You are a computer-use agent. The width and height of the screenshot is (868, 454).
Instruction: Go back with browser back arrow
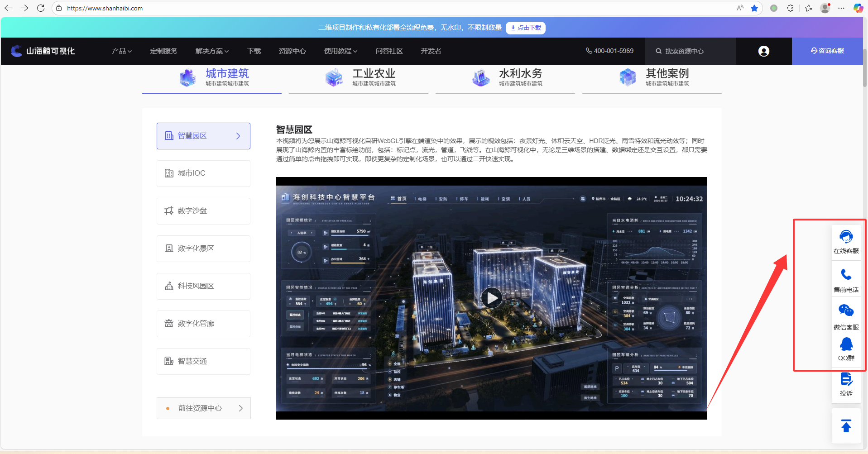[x=8, y=8]
